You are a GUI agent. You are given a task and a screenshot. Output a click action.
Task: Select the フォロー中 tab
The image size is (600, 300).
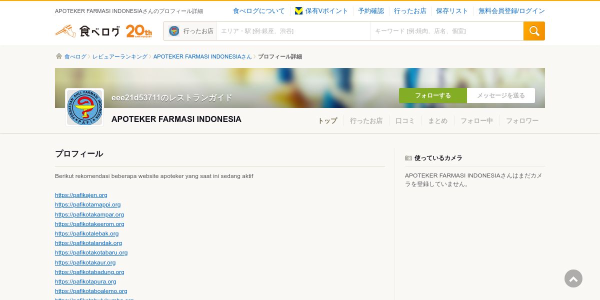476,120
